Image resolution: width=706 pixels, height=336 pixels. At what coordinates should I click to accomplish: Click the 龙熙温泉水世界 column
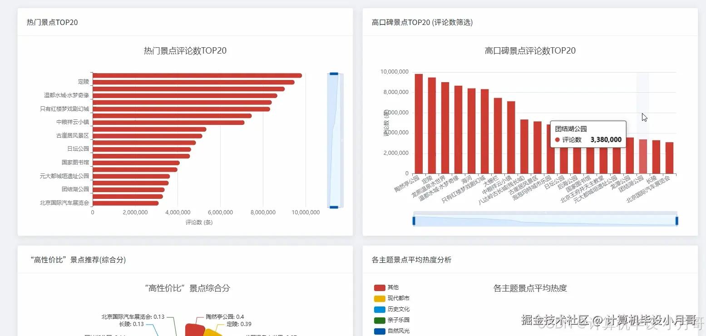tap(445, 128)
